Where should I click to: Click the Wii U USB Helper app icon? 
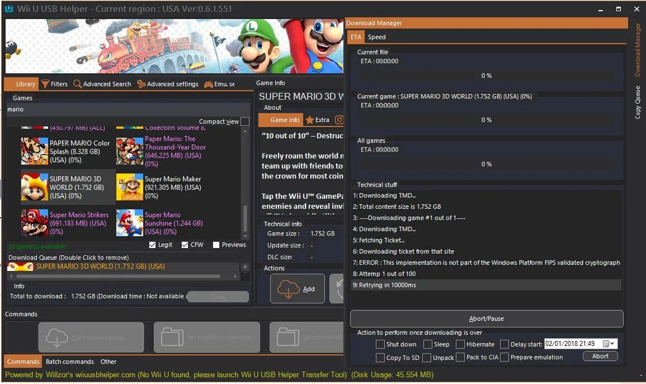click(x=8, y=8)
